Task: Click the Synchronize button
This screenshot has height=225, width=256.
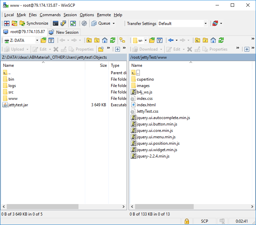Action: (x=34, y=23)
